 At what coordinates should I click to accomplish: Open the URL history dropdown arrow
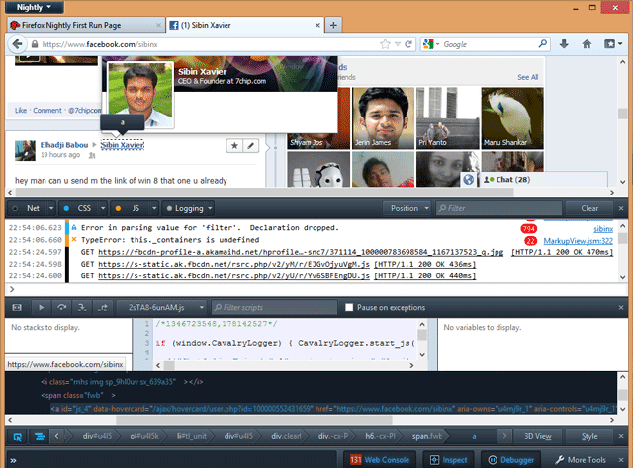pyautogui.click(x=398, y=44)
